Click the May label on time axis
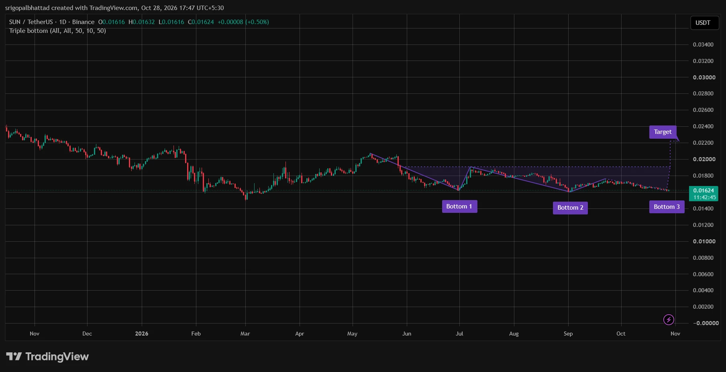 coord(353,334)
